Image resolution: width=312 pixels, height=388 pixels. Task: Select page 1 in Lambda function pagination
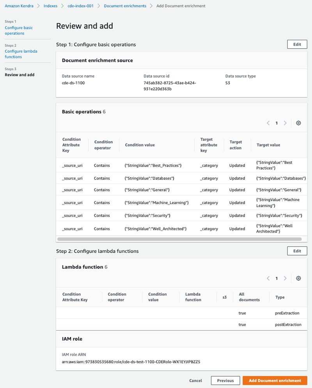point(277,278)
